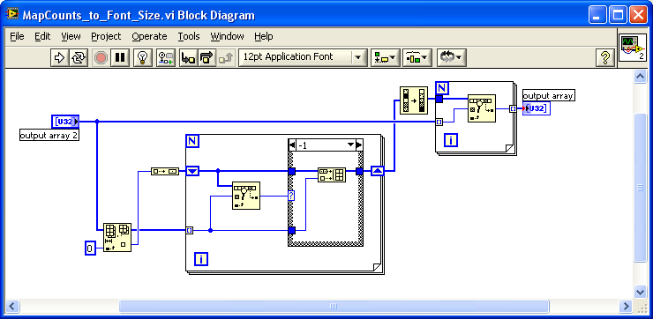Click the Pause button in the toolbar

pyautogui.click(x=120, y=57)
